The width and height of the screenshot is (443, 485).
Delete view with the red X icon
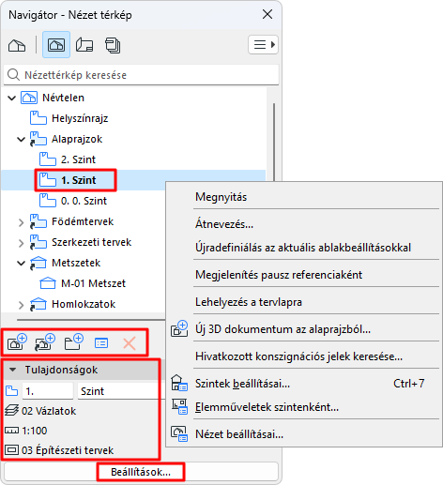(x=130, y=343)
